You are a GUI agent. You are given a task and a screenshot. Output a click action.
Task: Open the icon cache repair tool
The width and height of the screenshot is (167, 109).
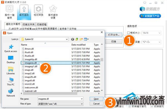[53, 12]
